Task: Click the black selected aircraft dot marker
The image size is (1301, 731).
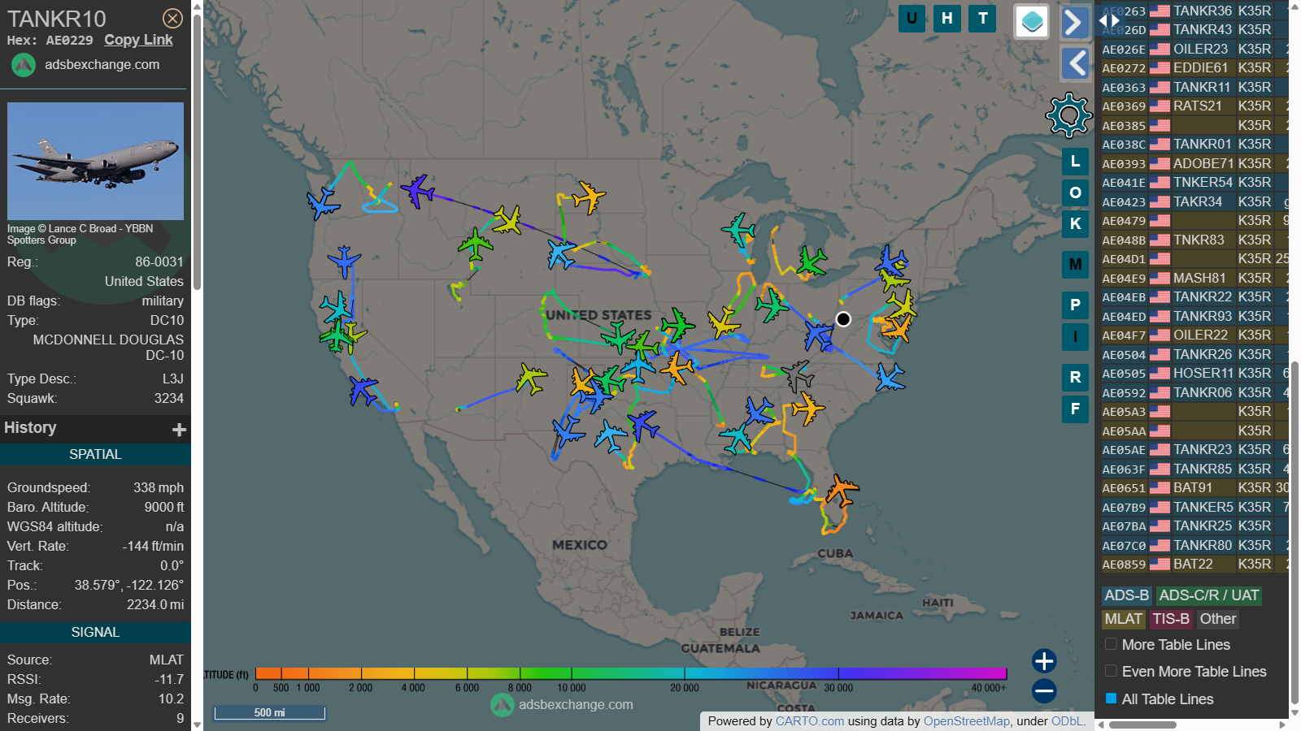Action: [x=843, y=319]
